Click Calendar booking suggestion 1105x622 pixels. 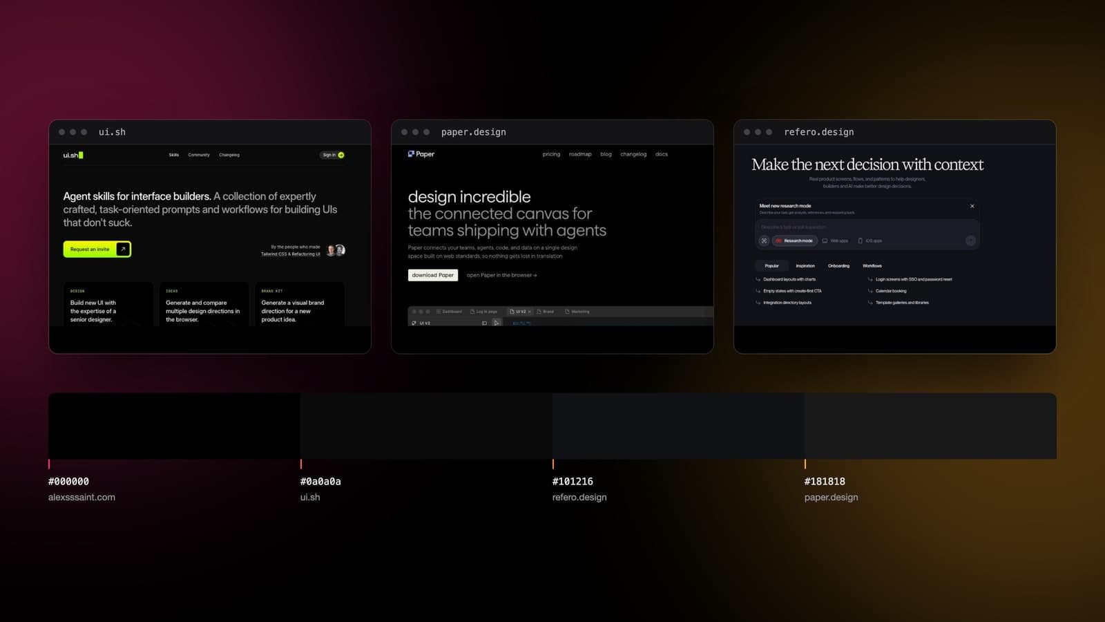click(887, 291)
